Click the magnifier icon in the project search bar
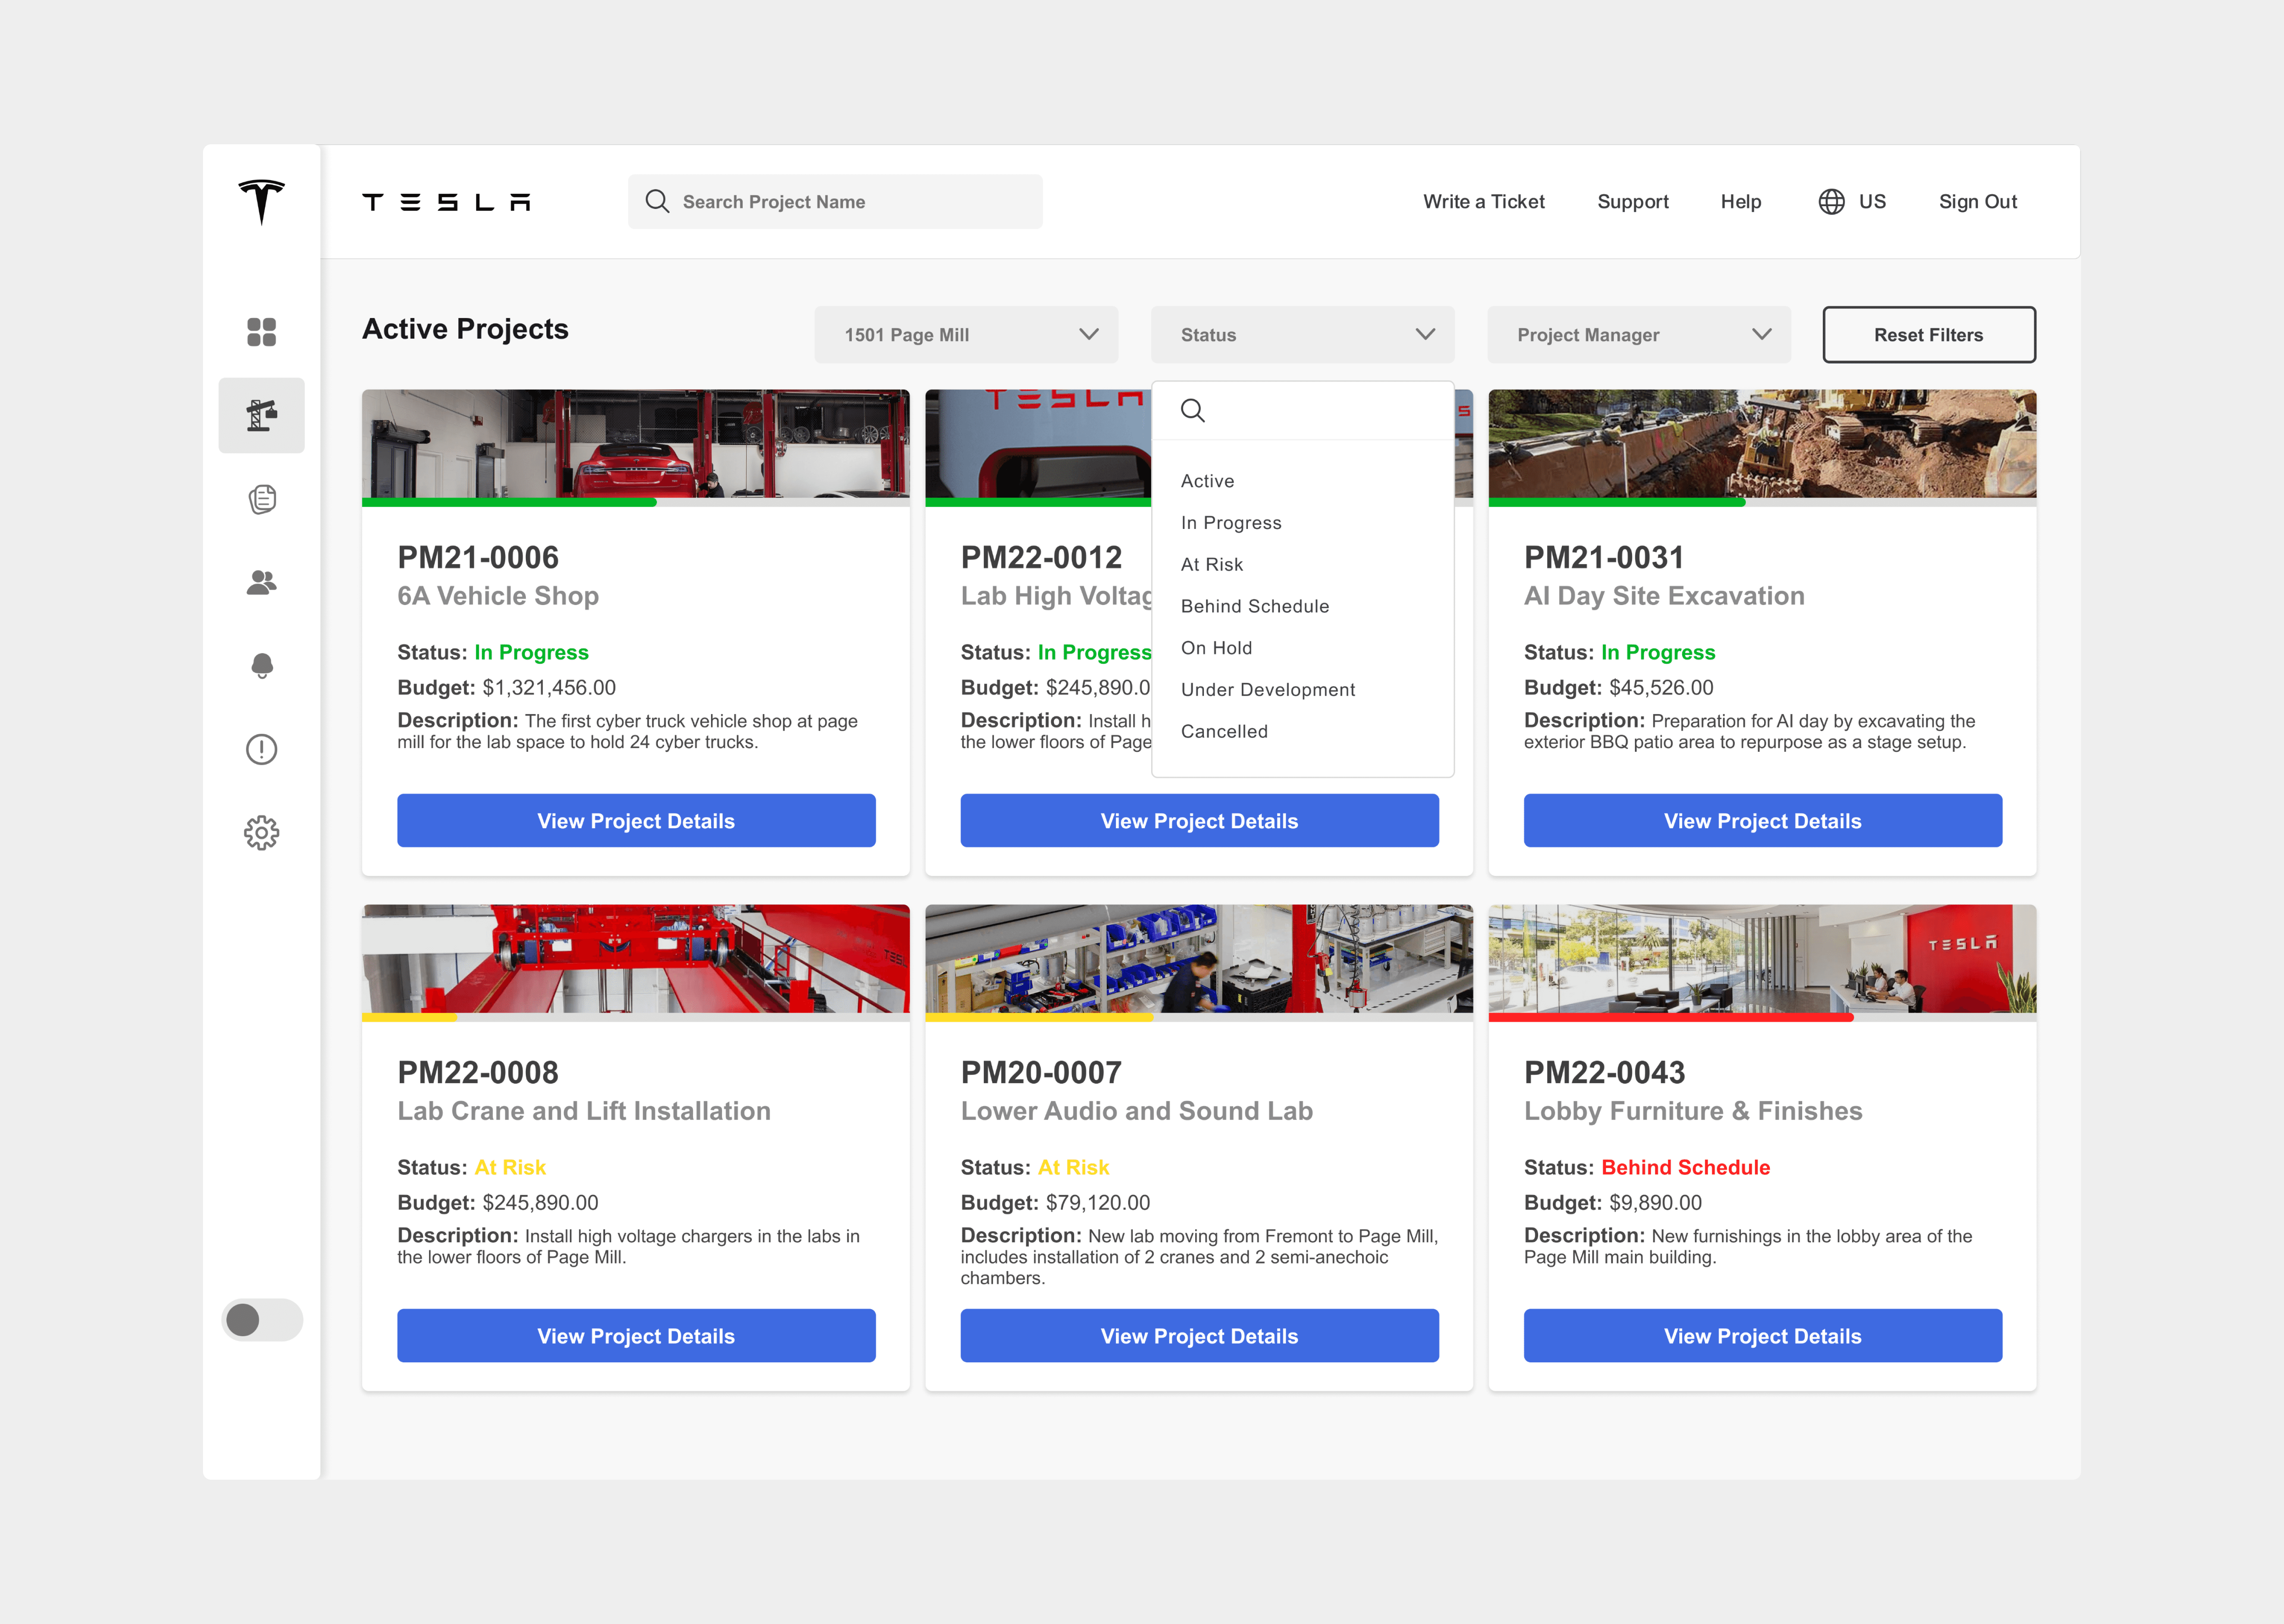2284x1624 pixels. [657, 202]
